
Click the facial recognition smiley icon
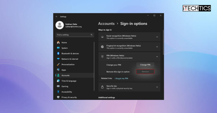[102, 37]
